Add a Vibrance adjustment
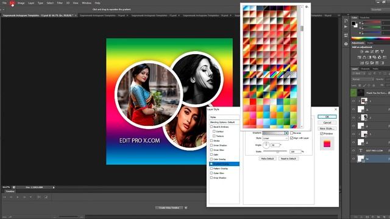 pyautogui.click(x=382, y=51)
